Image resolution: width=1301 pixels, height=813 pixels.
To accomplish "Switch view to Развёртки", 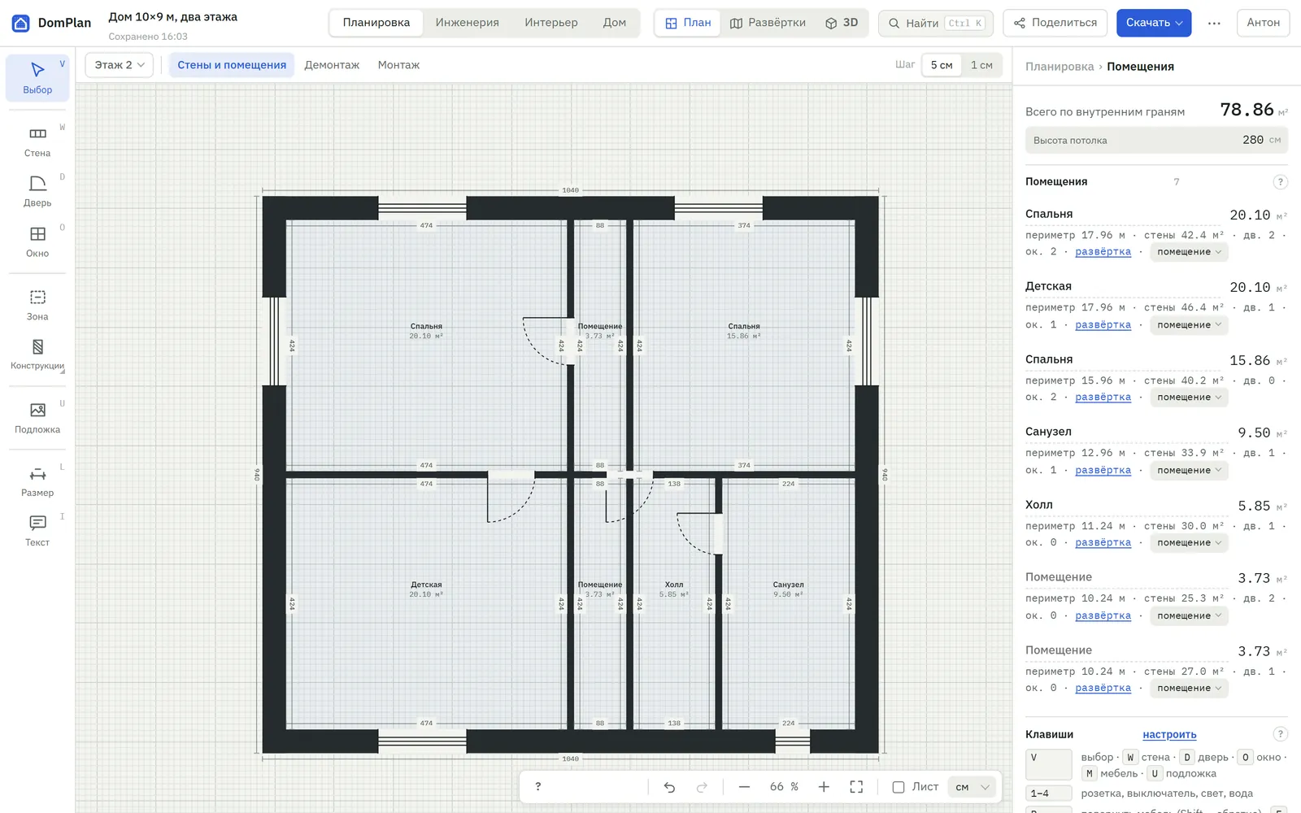I will (x=768, y=23).
